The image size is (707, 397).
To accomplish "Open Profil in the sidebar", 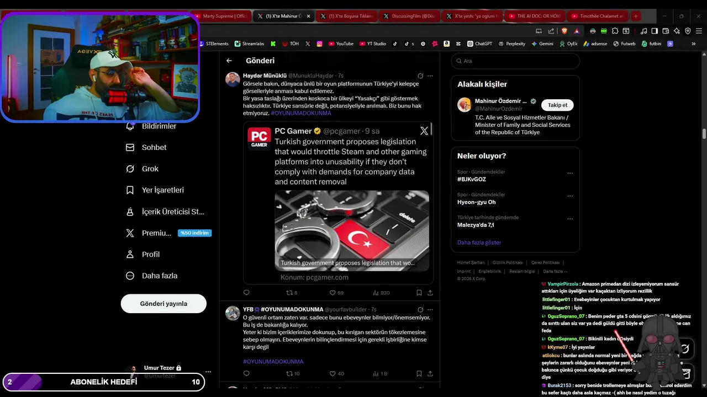I will point(143,254).
